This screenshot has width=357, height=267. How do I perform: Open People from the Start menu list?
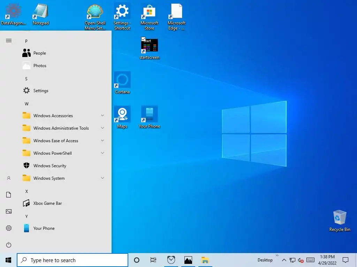(x=64, y=53)
